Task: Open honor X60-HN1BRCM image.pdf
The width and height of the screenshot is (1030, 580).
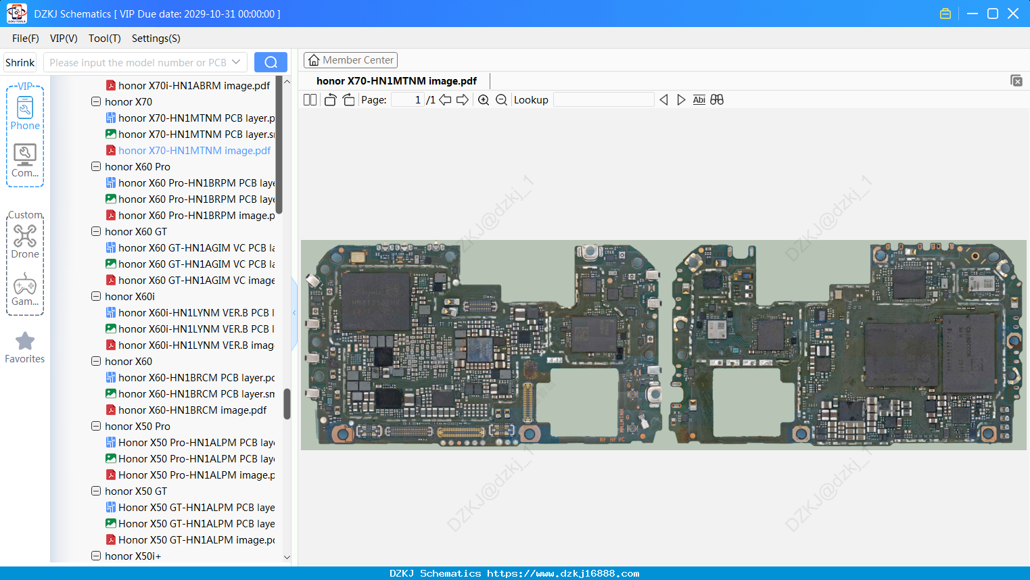Action: (x=187, y=410)
